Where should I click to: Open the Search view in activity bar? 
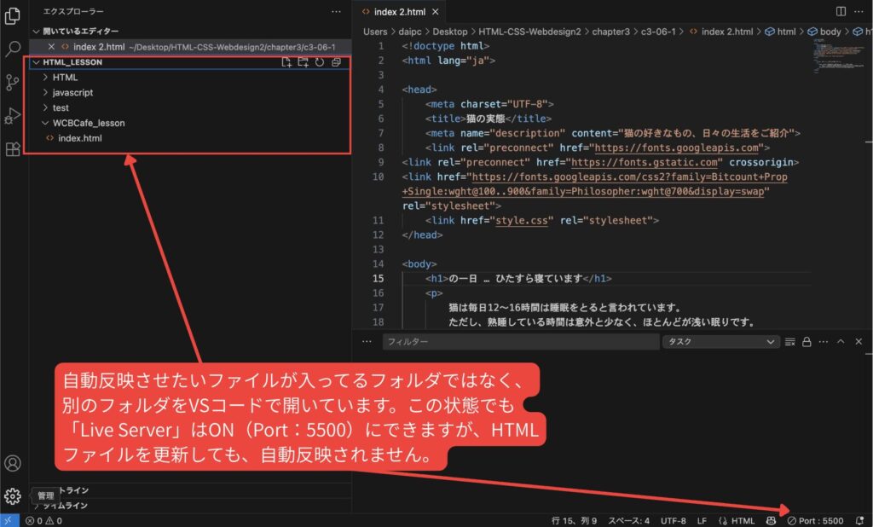click(13, 49)
